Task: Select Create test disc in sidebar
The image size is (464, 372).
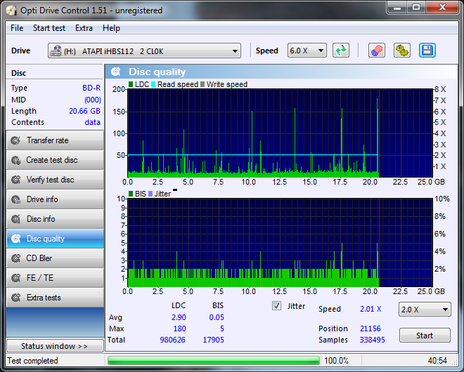Action: point(55,160)
